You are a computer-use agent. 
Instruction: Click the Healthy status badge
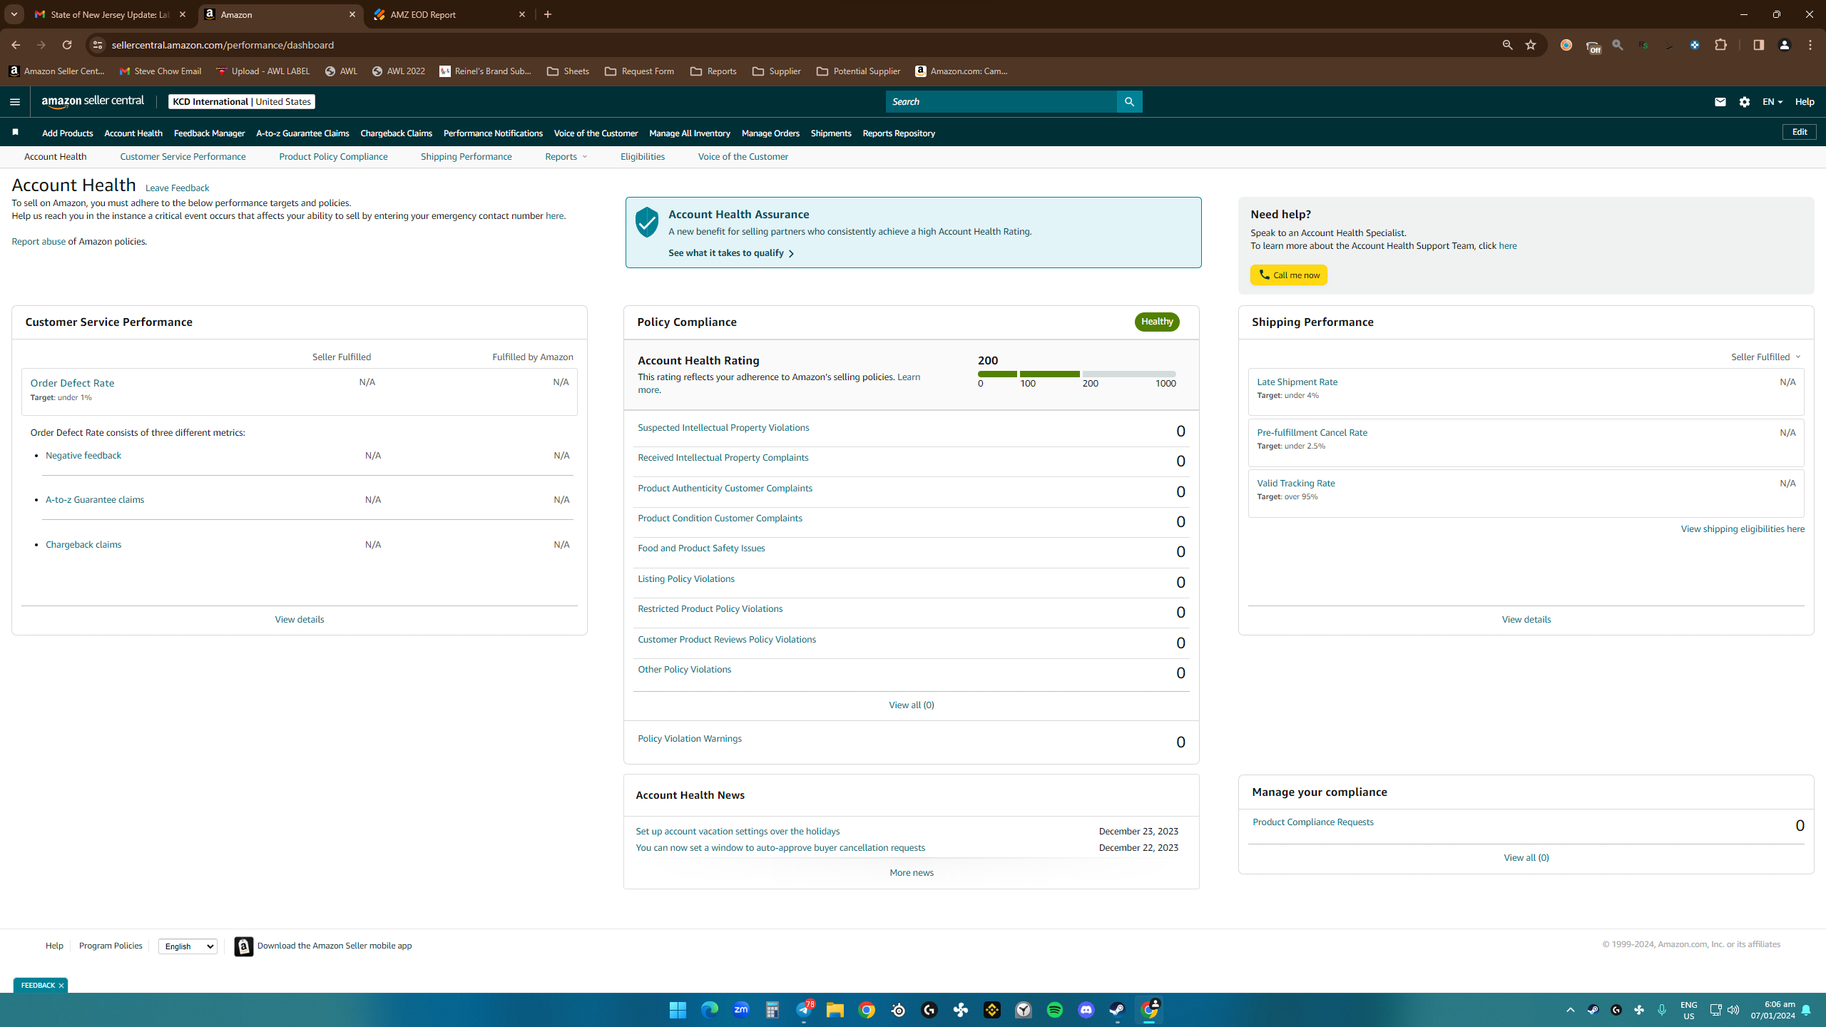point(1157,322)
